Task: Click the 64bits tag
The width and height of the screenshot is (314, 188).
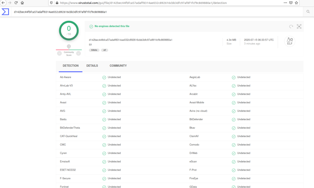Action: (x=94, y=50)
